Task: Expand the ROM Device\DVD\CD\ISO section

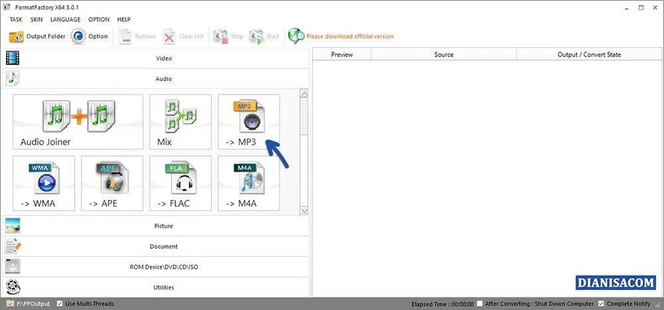Action: click(156, 267)
